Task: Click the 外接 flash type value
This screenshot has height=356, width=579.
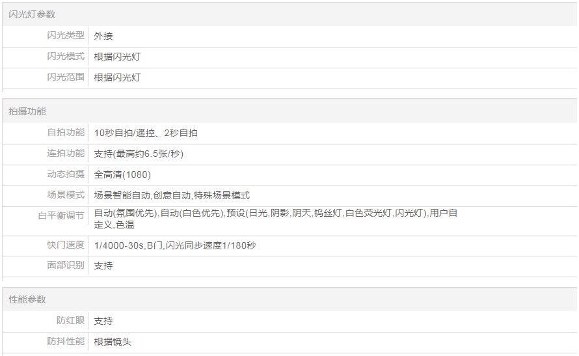Action: pos(103,36)
